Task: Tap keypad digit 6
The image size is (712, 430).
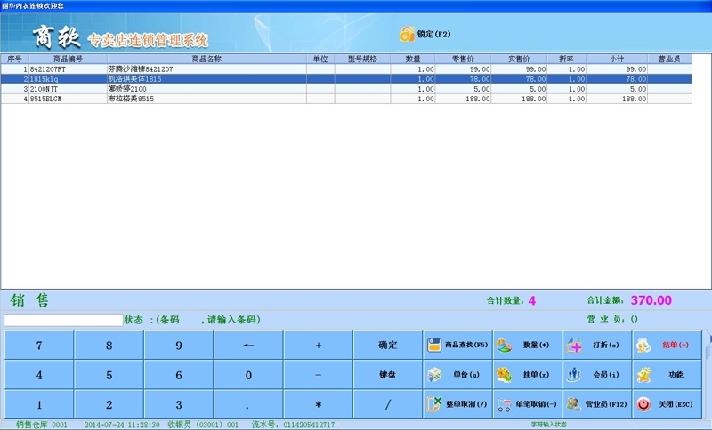Action: pos(179,375)
